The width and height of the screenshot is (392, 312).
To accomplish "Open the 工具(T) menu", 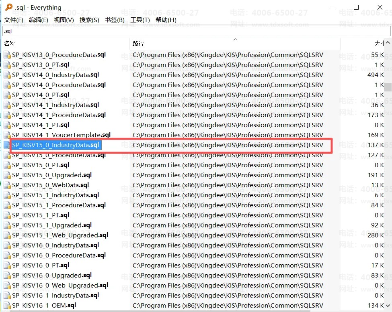I will click(x=140, y=20).
